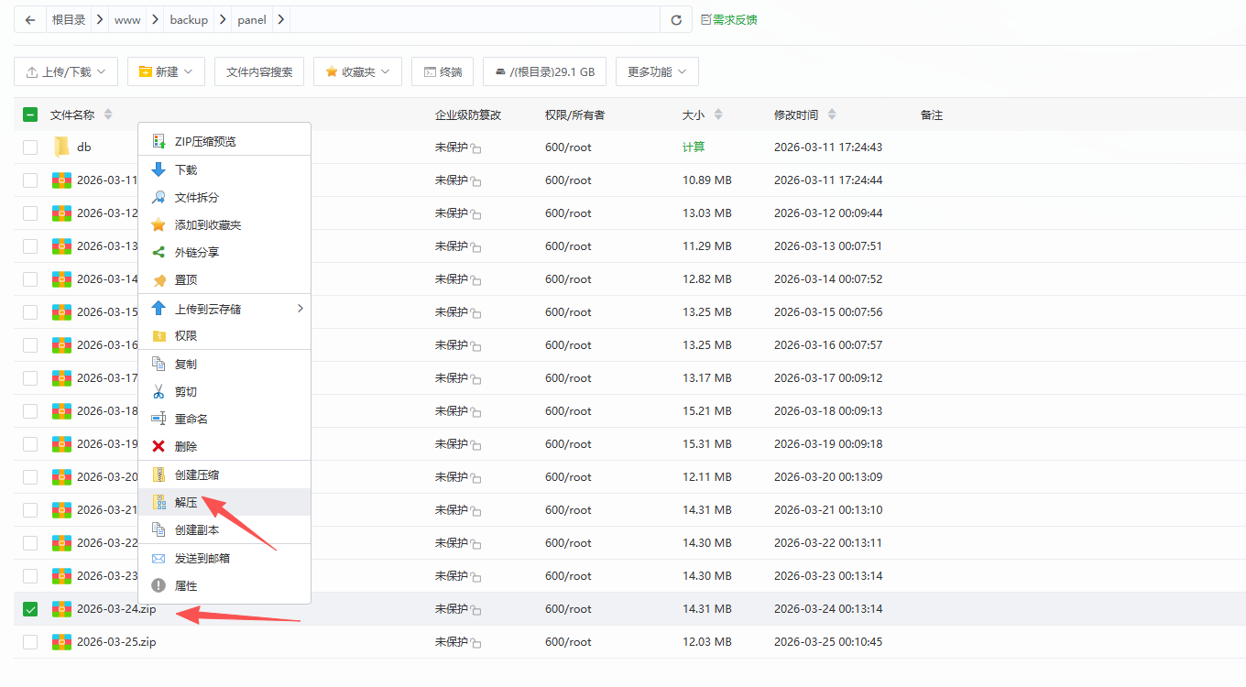Uncheck the 2026-03-24.zip row checkbox
The image size is (1246, 687).
click(x=29, y=608)
